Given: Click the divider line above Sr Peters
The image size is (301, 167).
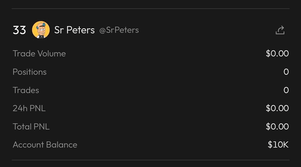Looking at the screenshot, I should click(151, 9).
